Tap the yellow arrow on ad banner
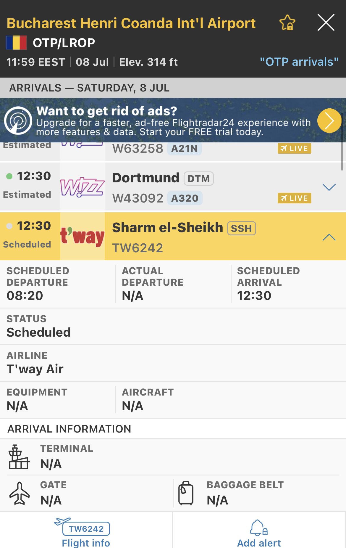This screenshot has width=346, height=548. (x=329, y=120)
